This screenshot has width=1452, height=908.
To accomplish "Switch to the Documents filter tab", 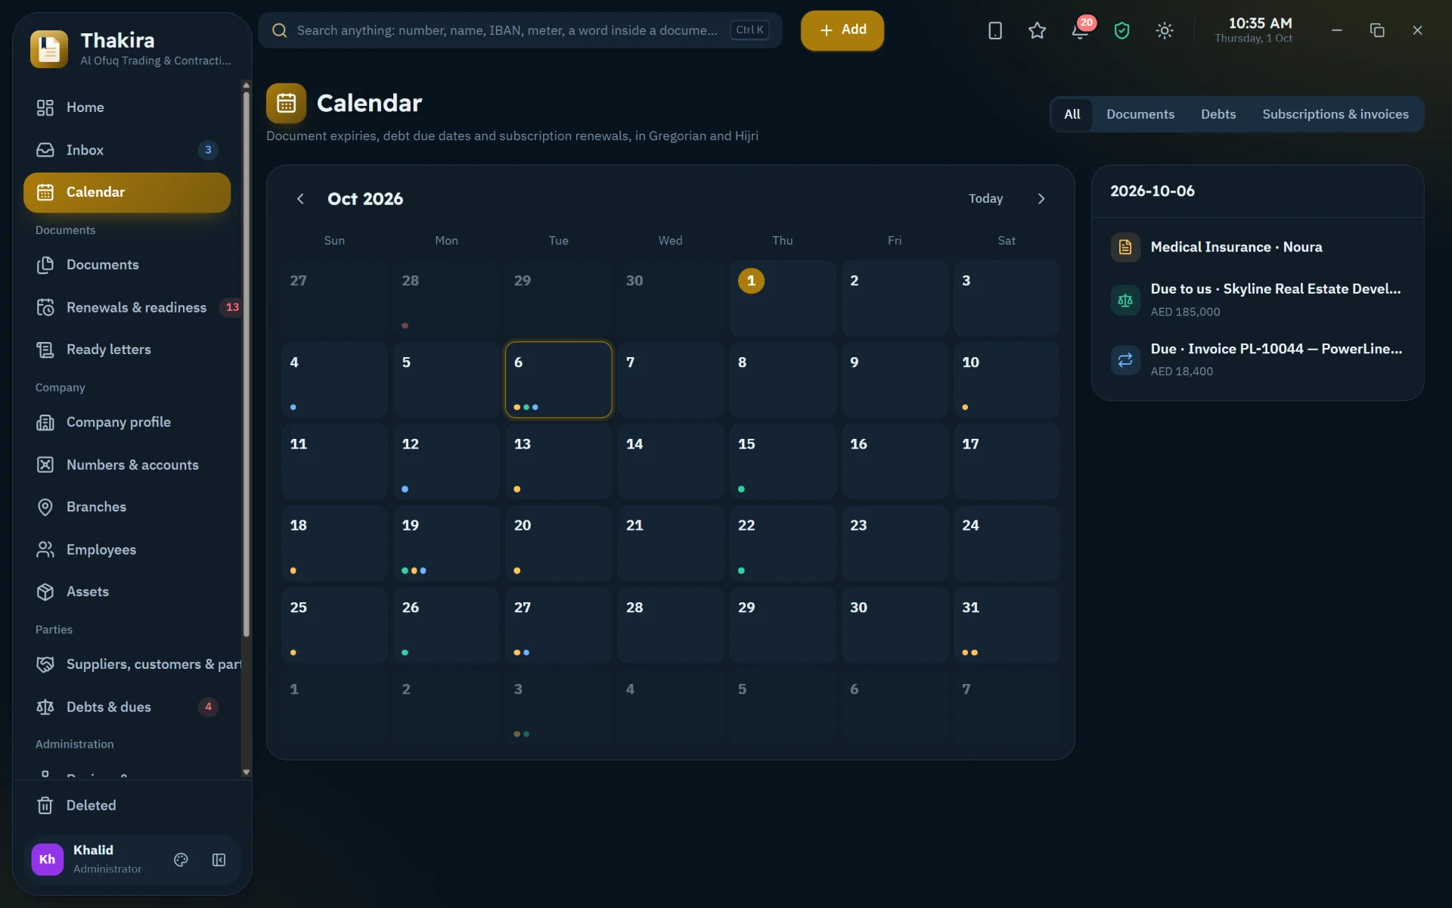I will pyautogui.click(x=1140, y=114).
